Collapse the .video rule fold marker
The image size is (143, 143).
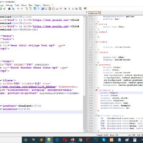tap(97, 42)
